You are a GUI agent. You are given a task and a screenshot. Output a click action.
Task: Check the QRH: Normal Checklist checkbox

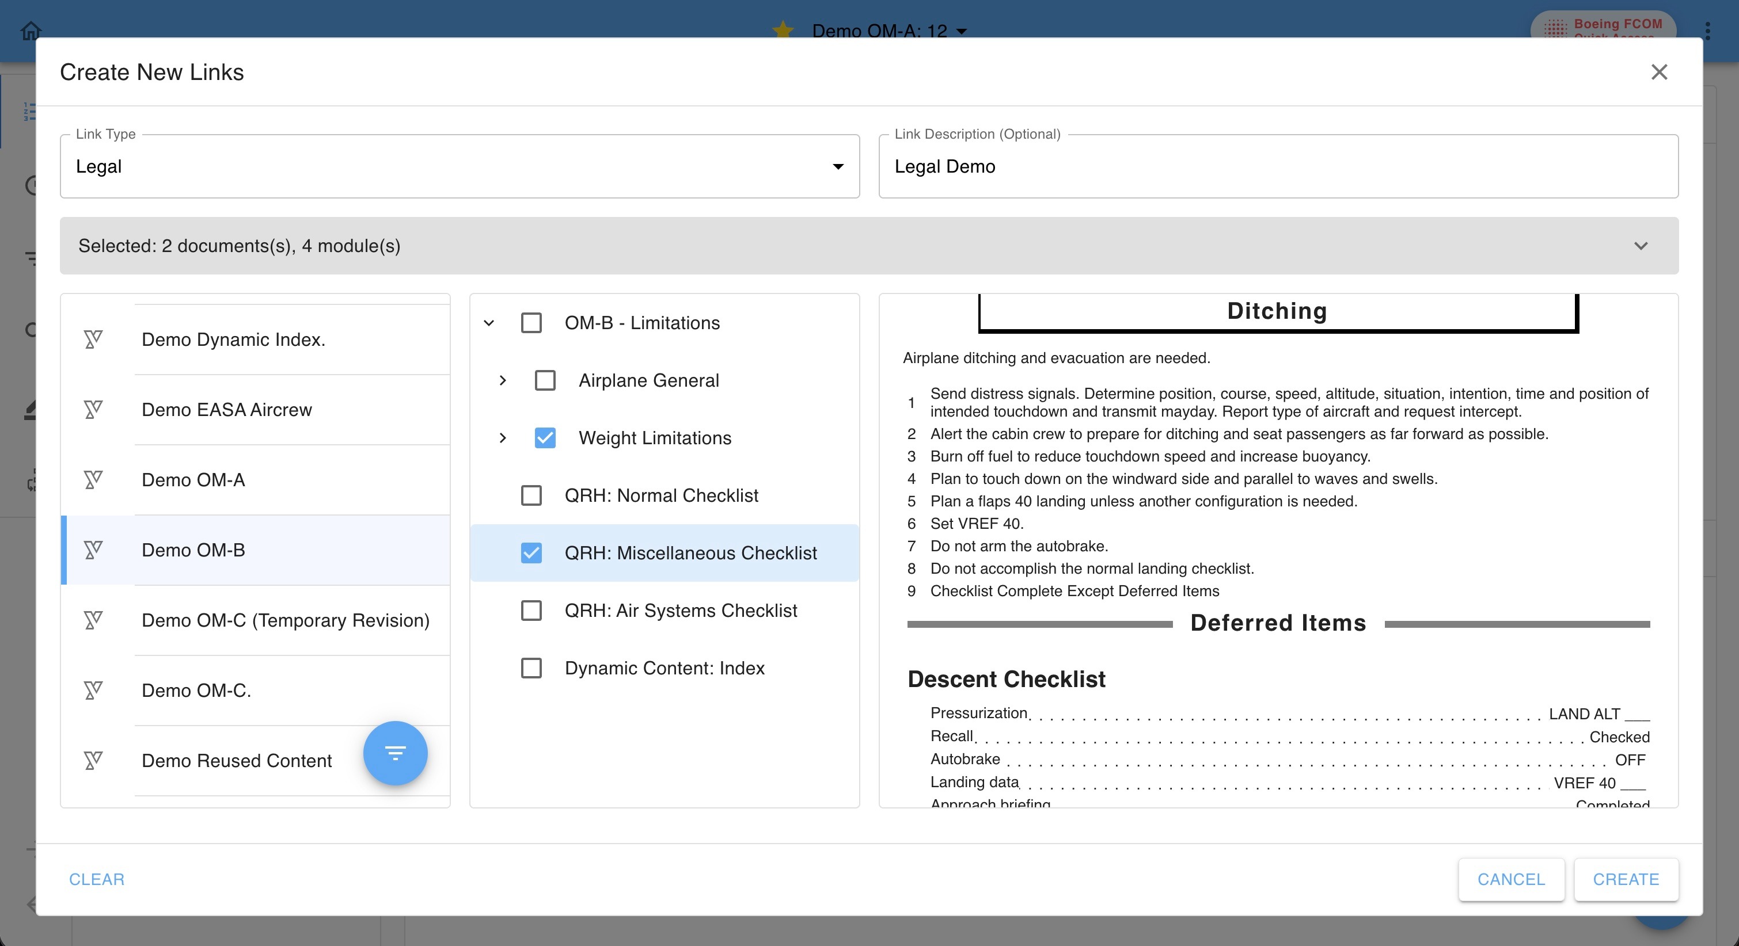pos(531,495)
